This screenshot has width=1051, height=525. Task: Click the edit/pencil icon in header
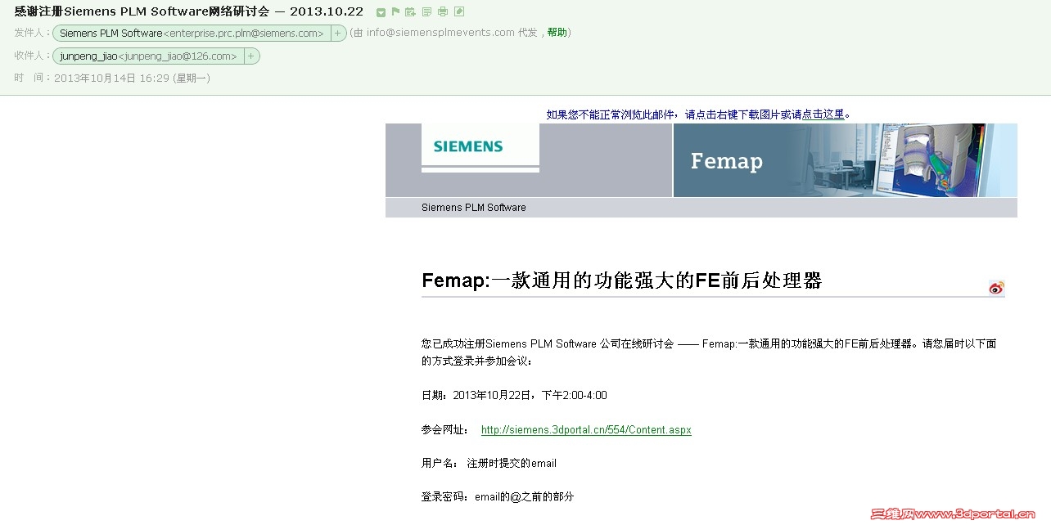pos(459,11)
